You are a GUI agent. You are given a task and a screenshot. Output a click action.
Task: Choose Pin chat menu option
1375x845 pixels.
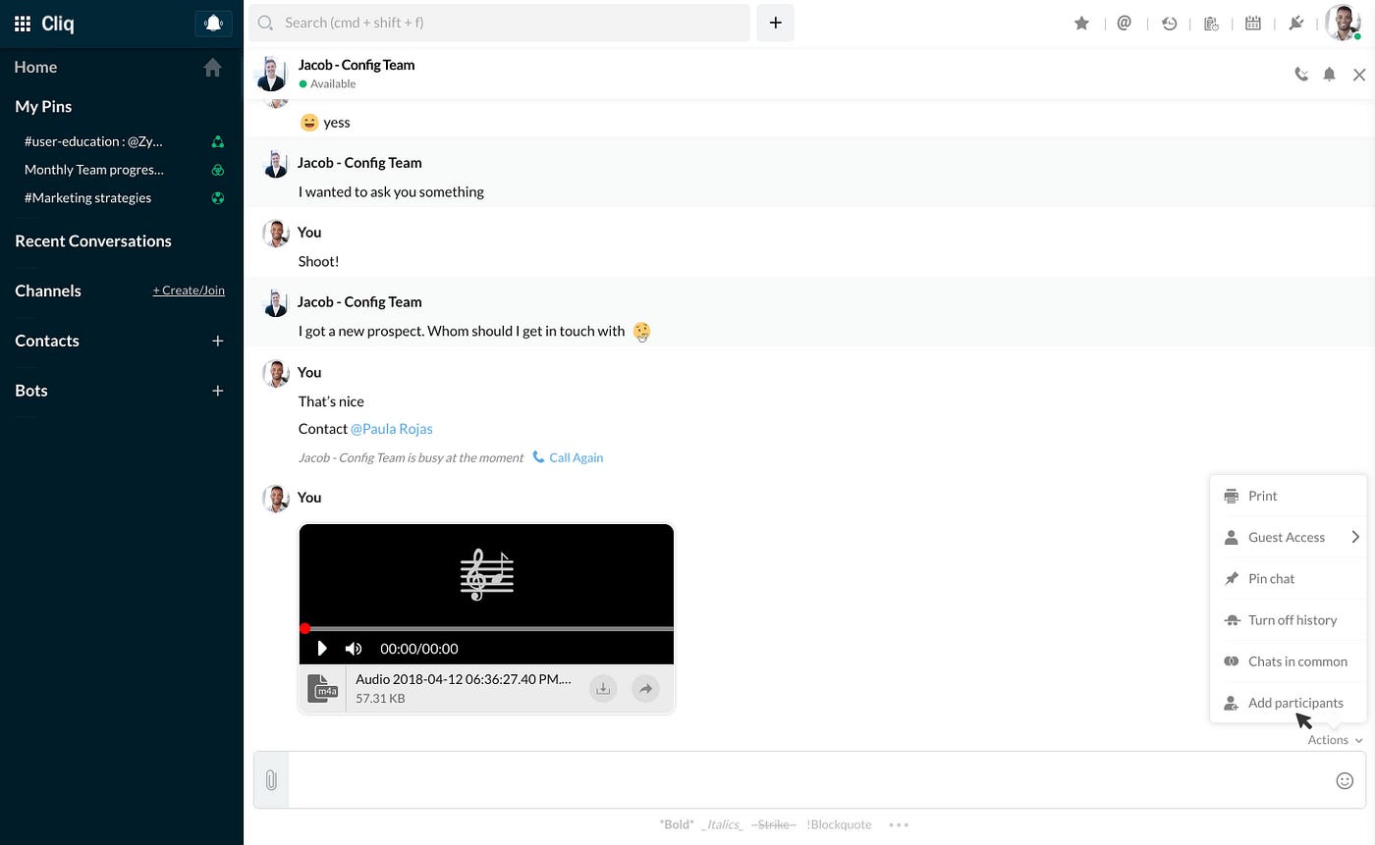pos(1288,578)
